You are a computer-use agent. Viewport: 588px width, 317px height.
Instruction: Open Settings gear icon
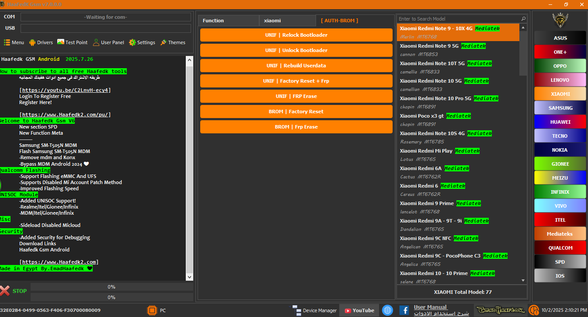click(132, 42)
